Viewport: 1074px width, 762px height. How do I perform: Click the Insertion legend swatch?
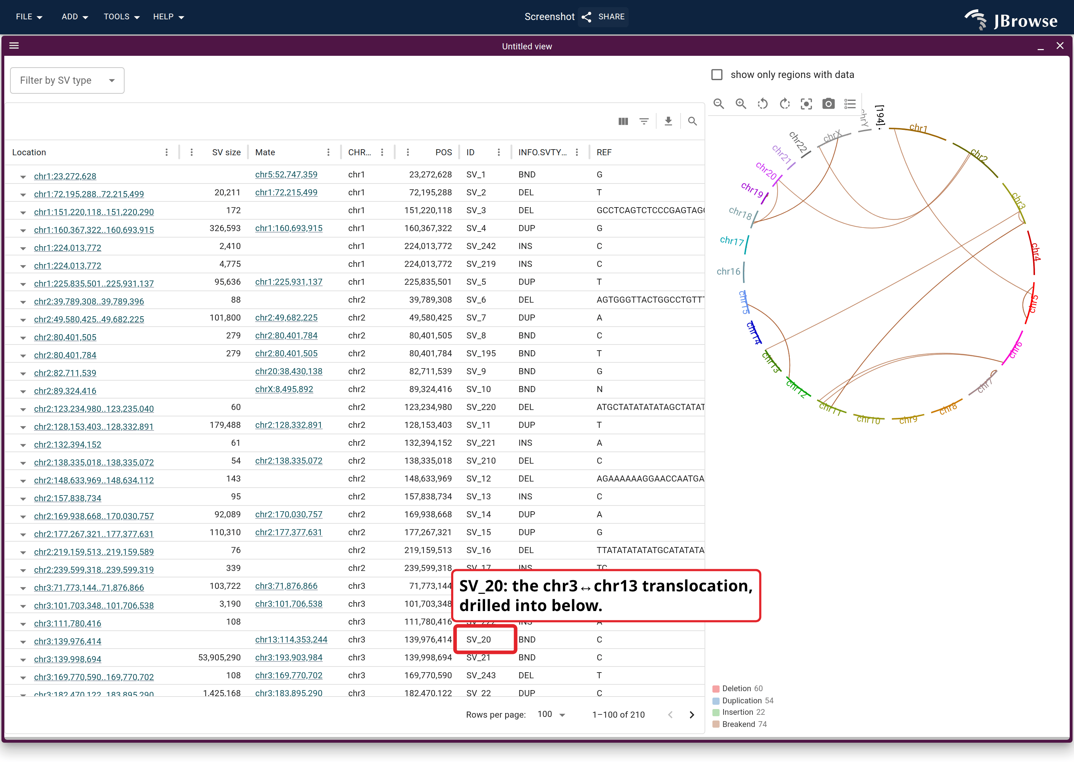pyautogui.click(x=716, y=712)
